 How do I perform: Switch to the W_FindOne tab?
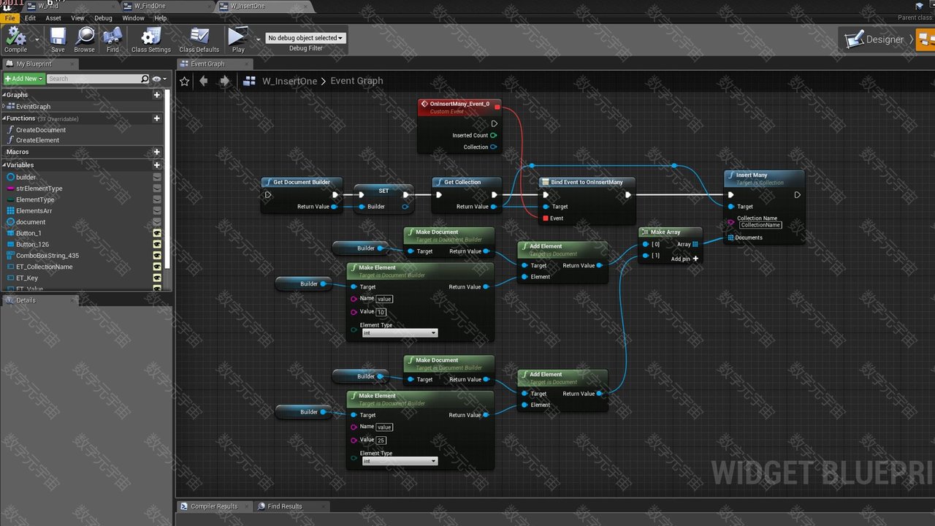(x=150, y=6)
